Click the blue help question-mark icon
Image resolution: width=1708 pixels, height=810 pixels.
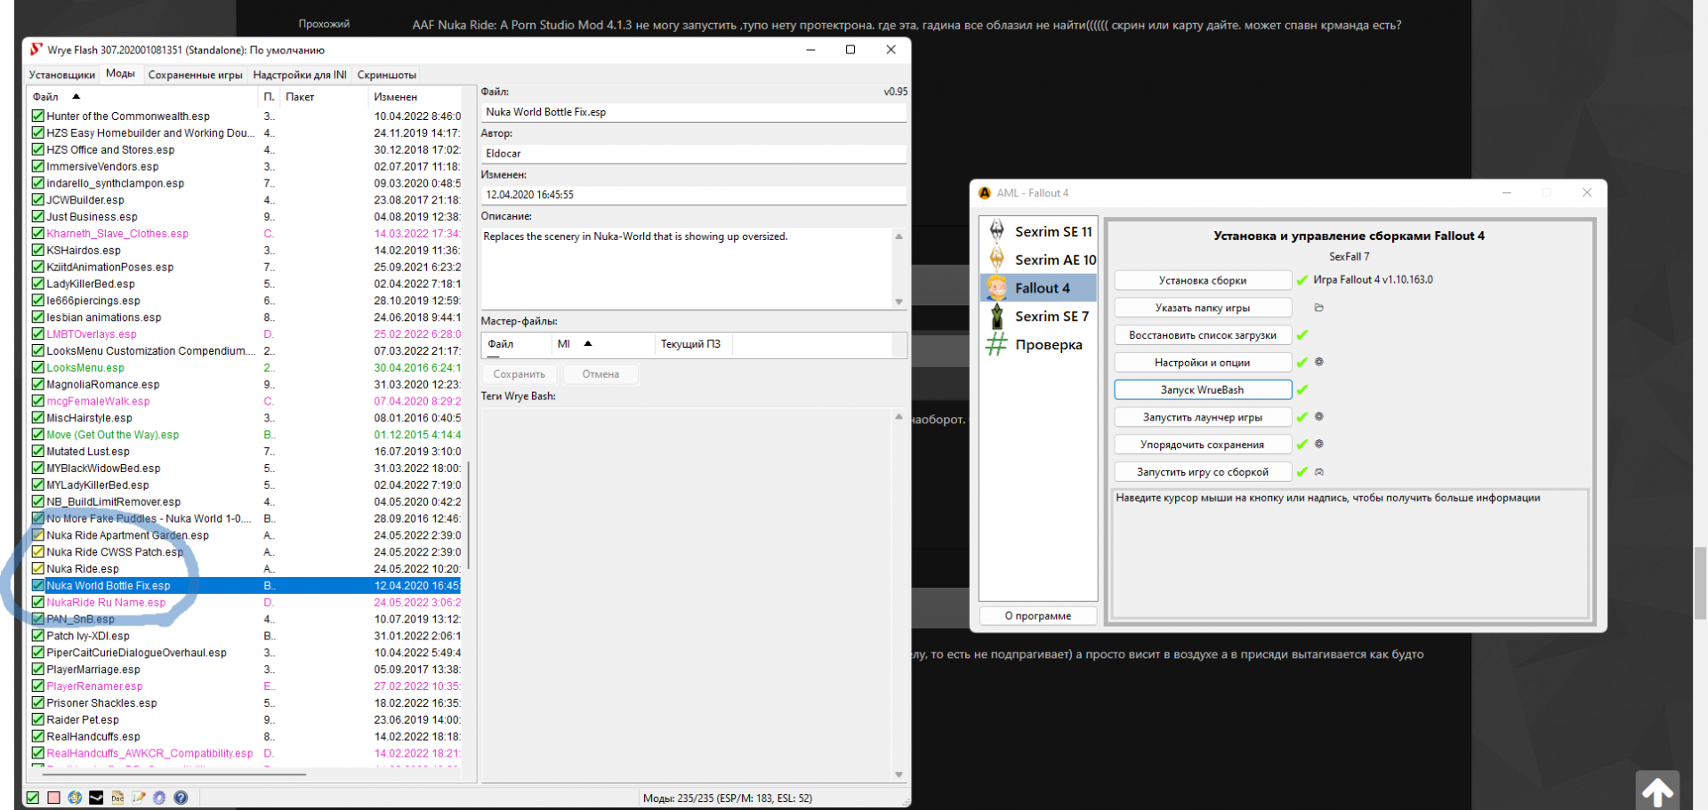coord(181,798)
